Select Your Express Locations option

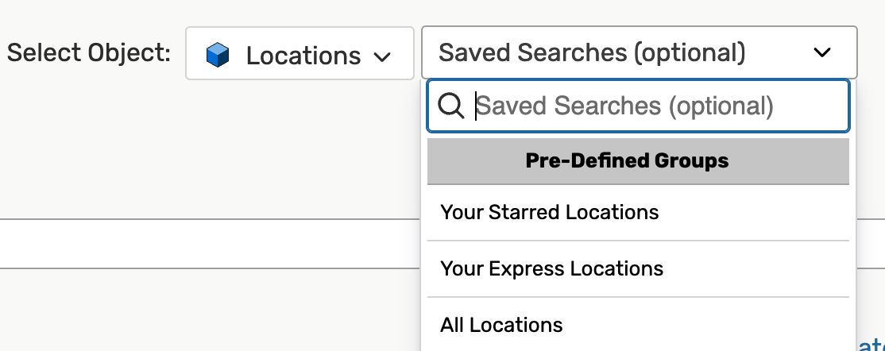tap(552, 268)
